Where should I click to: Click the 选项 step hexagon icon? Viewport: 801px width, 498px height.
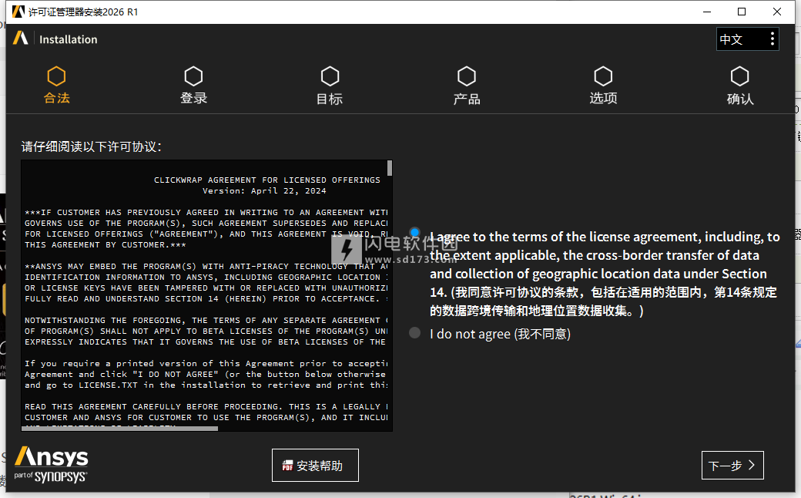(x=603, y=76)
